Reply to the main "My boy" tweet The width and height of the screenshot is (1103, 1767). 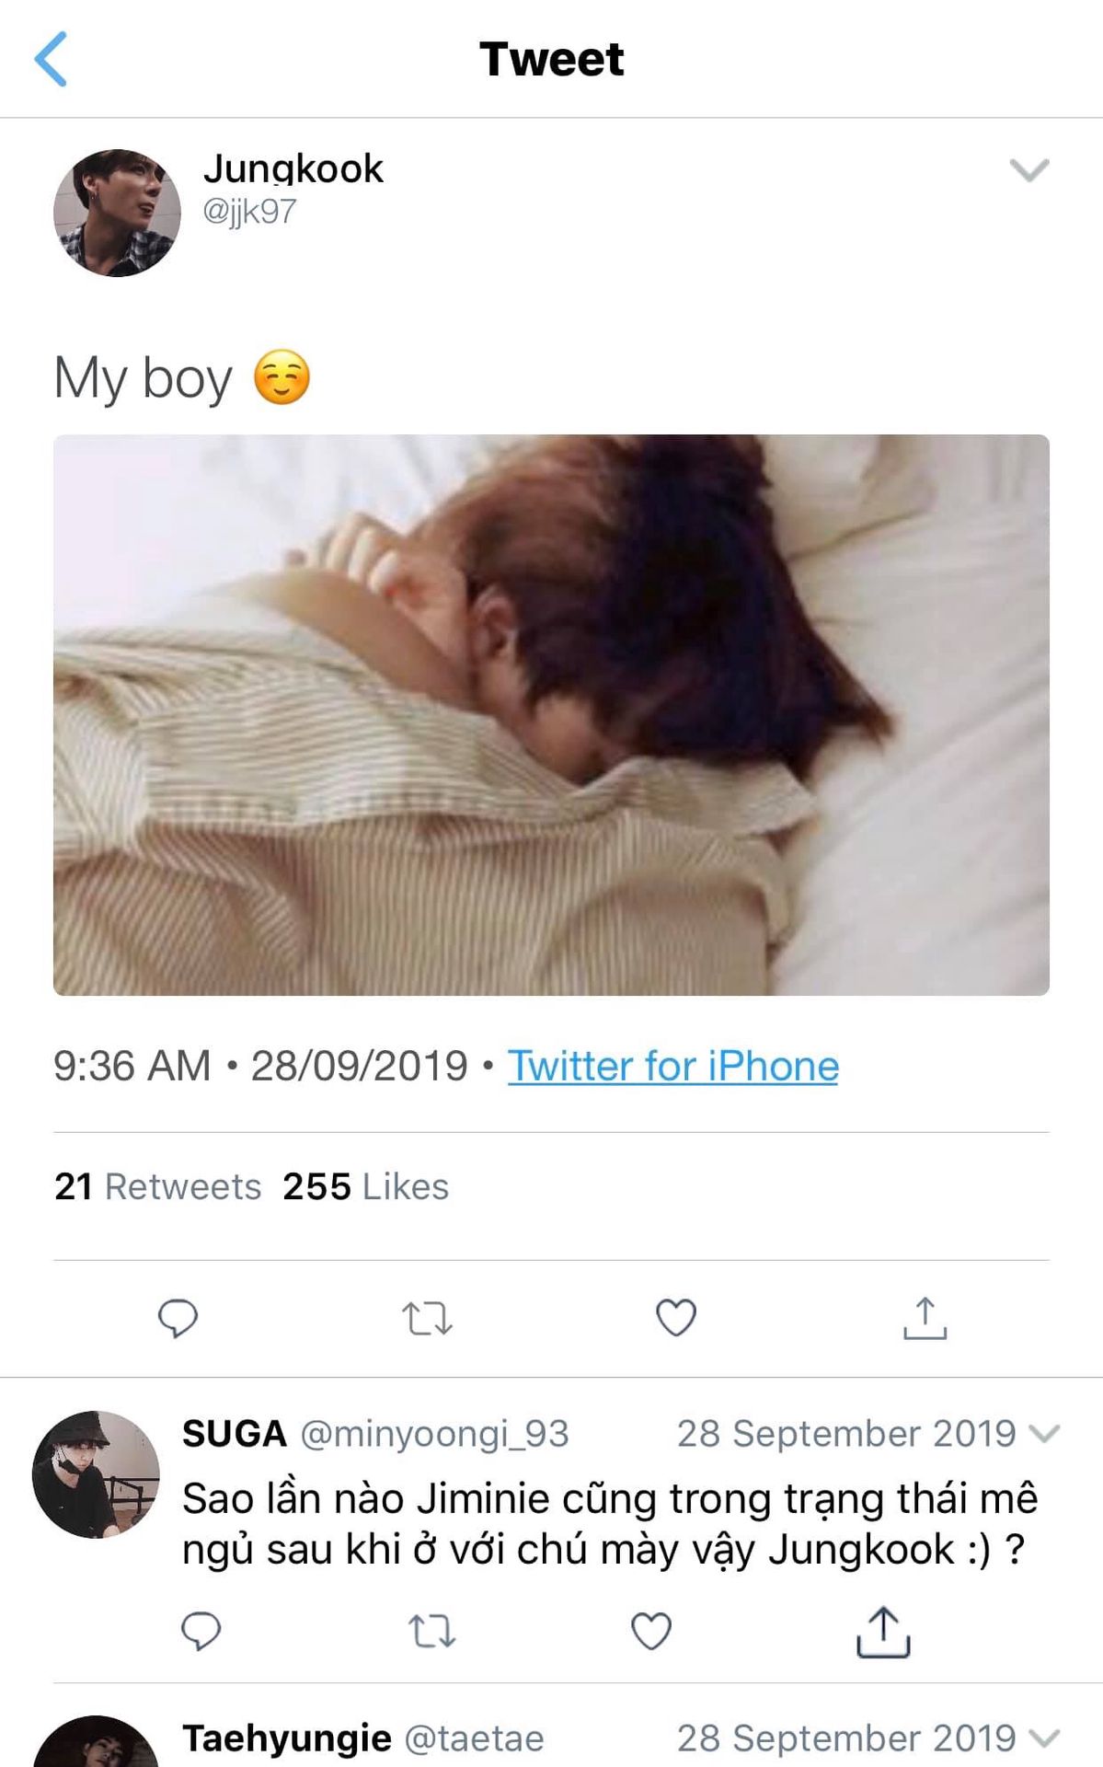pos(178,1318)
